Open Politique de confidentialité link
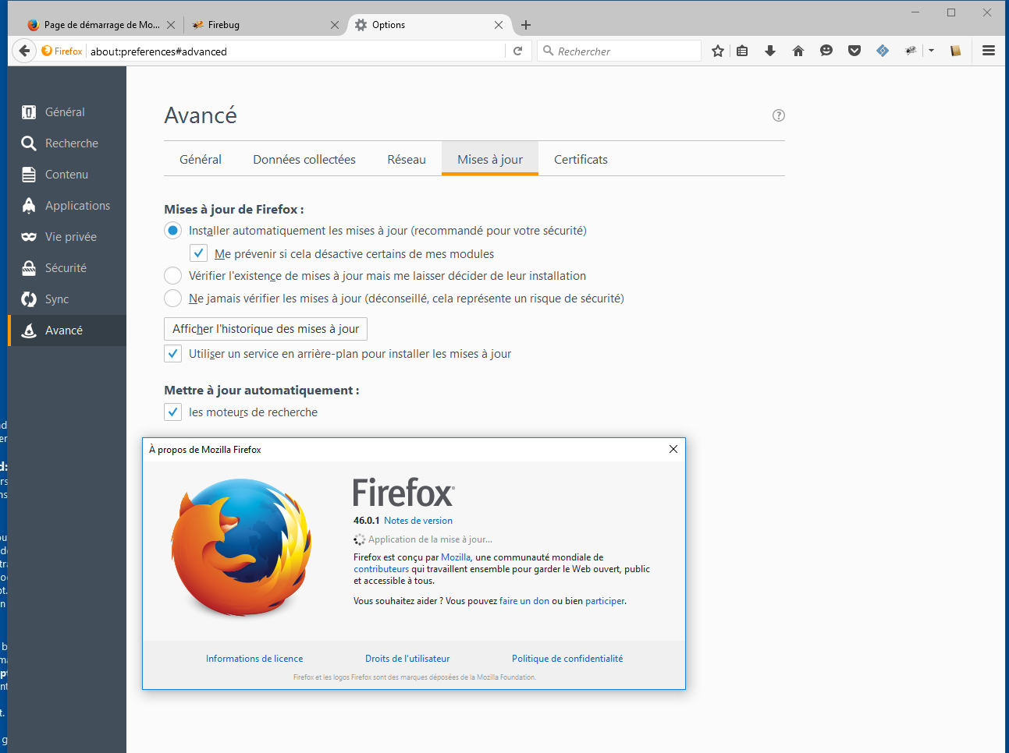This screenshot has height=753, width=1009. coord(567,659)
